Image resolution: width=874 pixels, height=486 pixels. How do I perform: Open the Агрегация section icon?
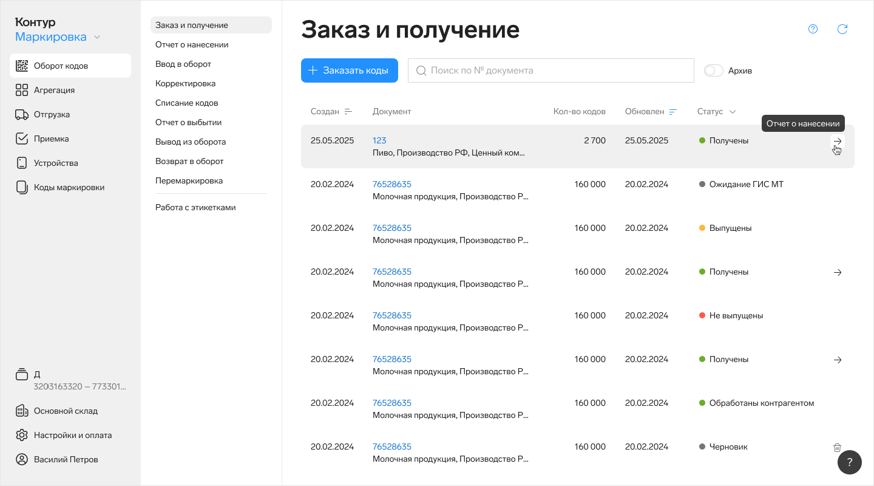pos(22,90)
